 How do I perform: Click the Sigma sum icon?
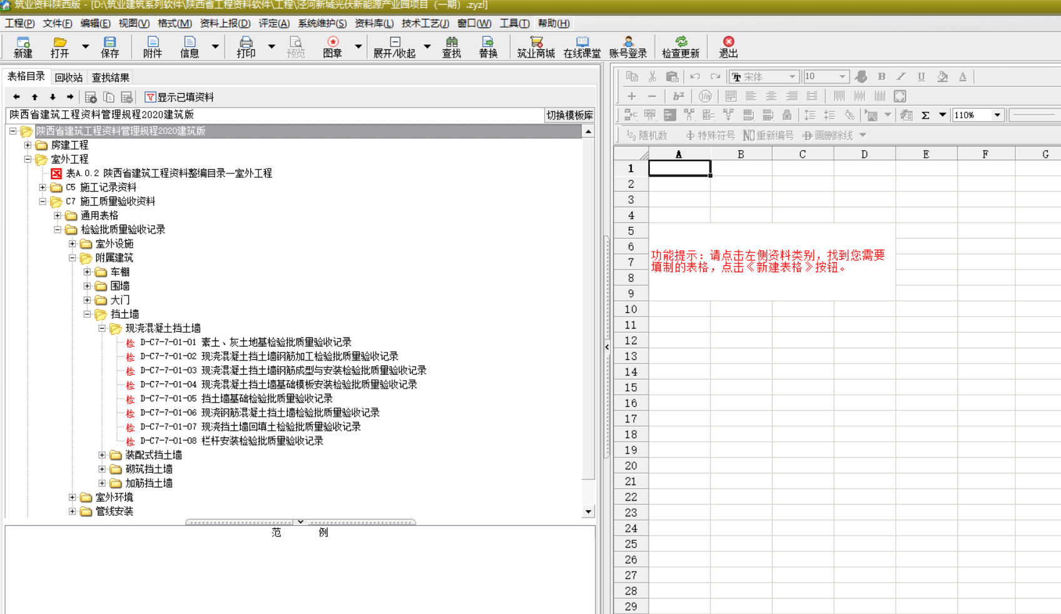coord(925,115)
